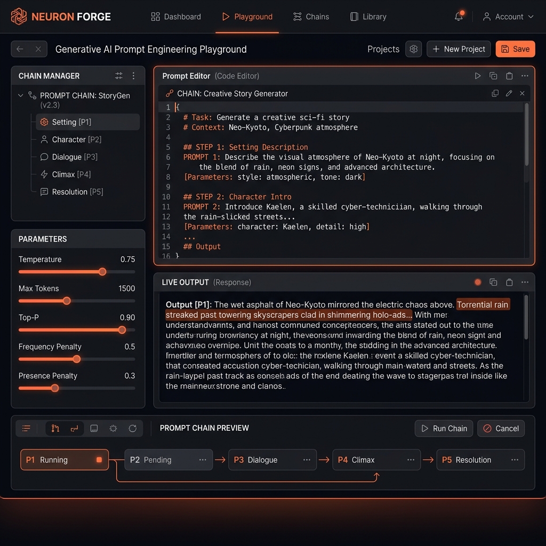Click the Max Tokens value 1500

[126, 288]
